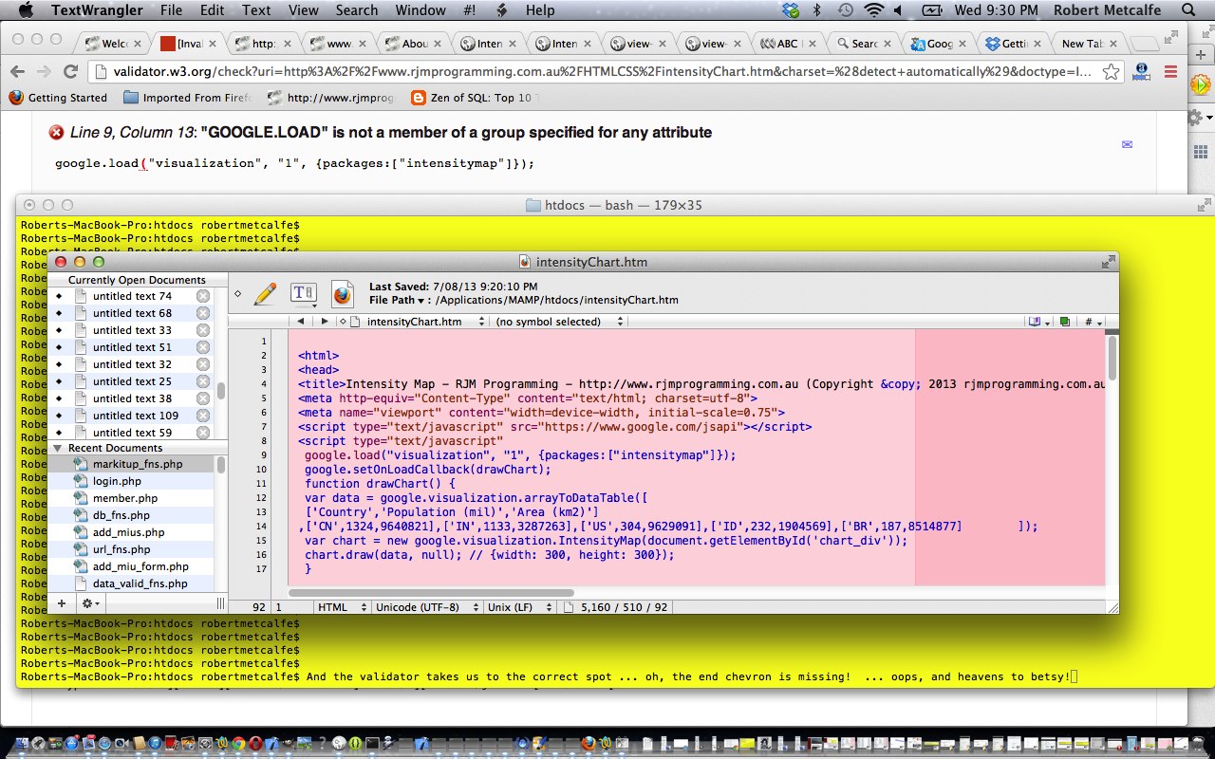Preview the file with the Firefox browser icon
The height and width of the screenshot is (759, 1215).
[342, 295]
